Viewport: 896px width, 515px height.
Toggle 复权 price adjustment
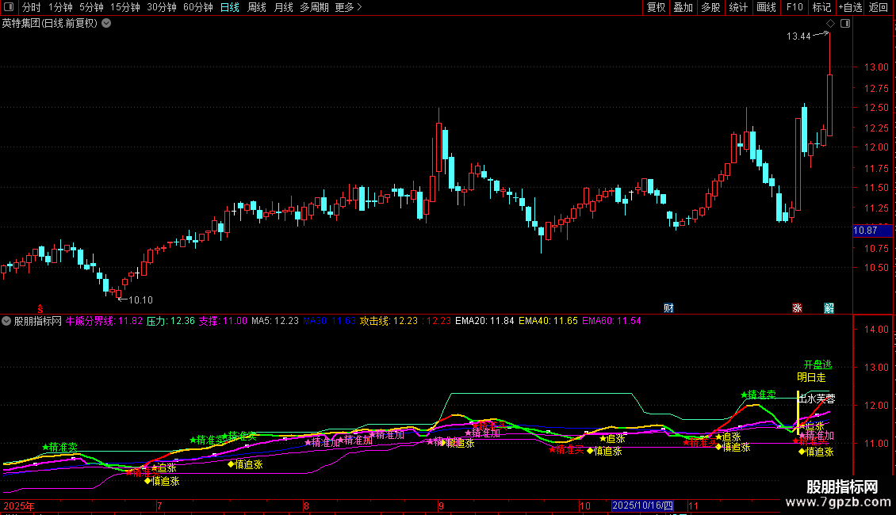pos(656,7)
